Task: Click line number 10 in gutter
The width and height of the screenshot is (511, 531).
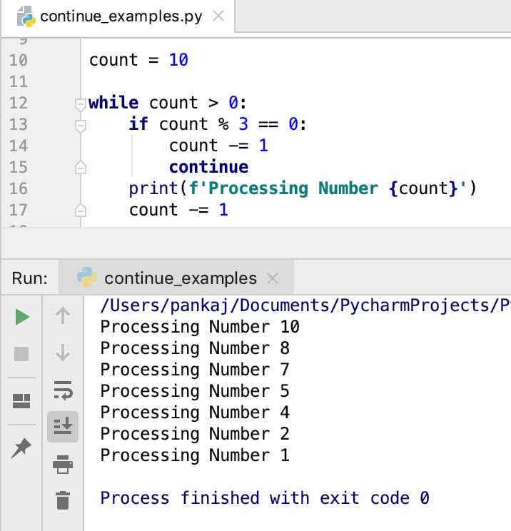Action: tap(19, 60)
